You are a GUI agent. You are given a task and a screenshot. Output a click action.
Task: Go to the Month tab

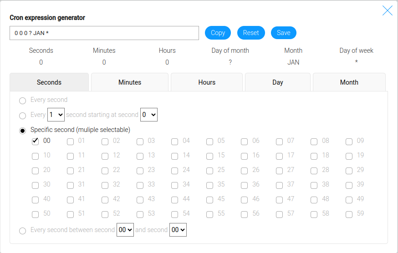pyautogui.click(x=349, y=82)
